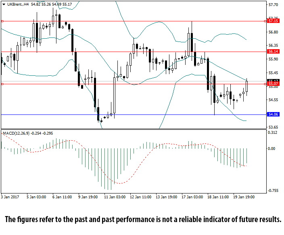Click the 0.00 MACD scale value
The height and width of the screenshot is (235, 284).
tap(271, 149)
